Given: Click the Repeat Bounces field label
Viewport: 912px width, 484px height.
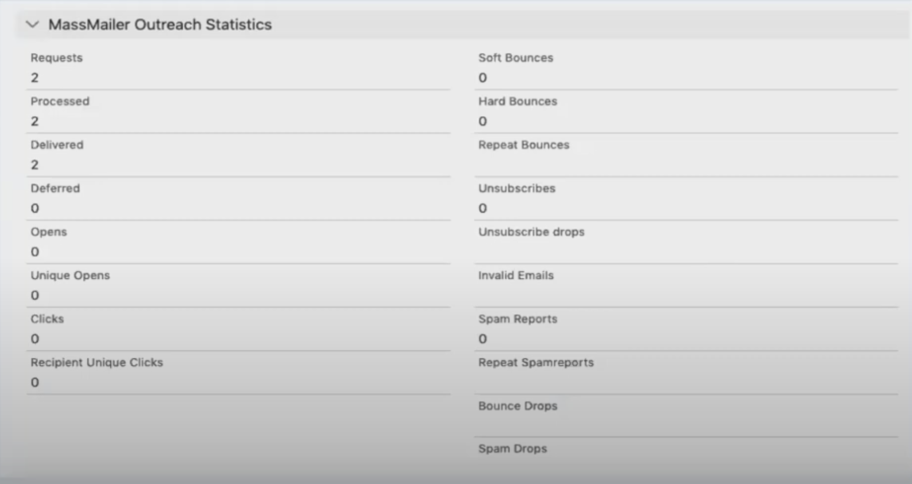Looking at the screenshot, I should tap(524, 145).
